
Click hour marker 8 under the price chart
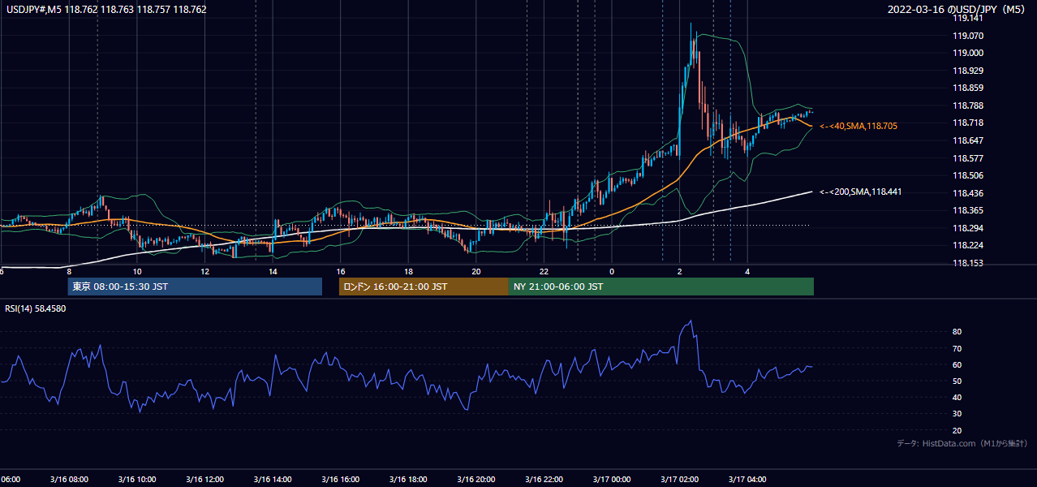point(69,272)
